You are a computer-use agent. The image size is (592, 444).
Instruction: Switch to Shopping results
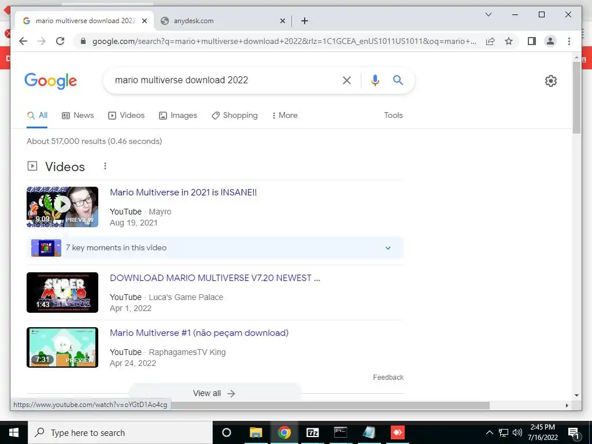pos(235,116)
